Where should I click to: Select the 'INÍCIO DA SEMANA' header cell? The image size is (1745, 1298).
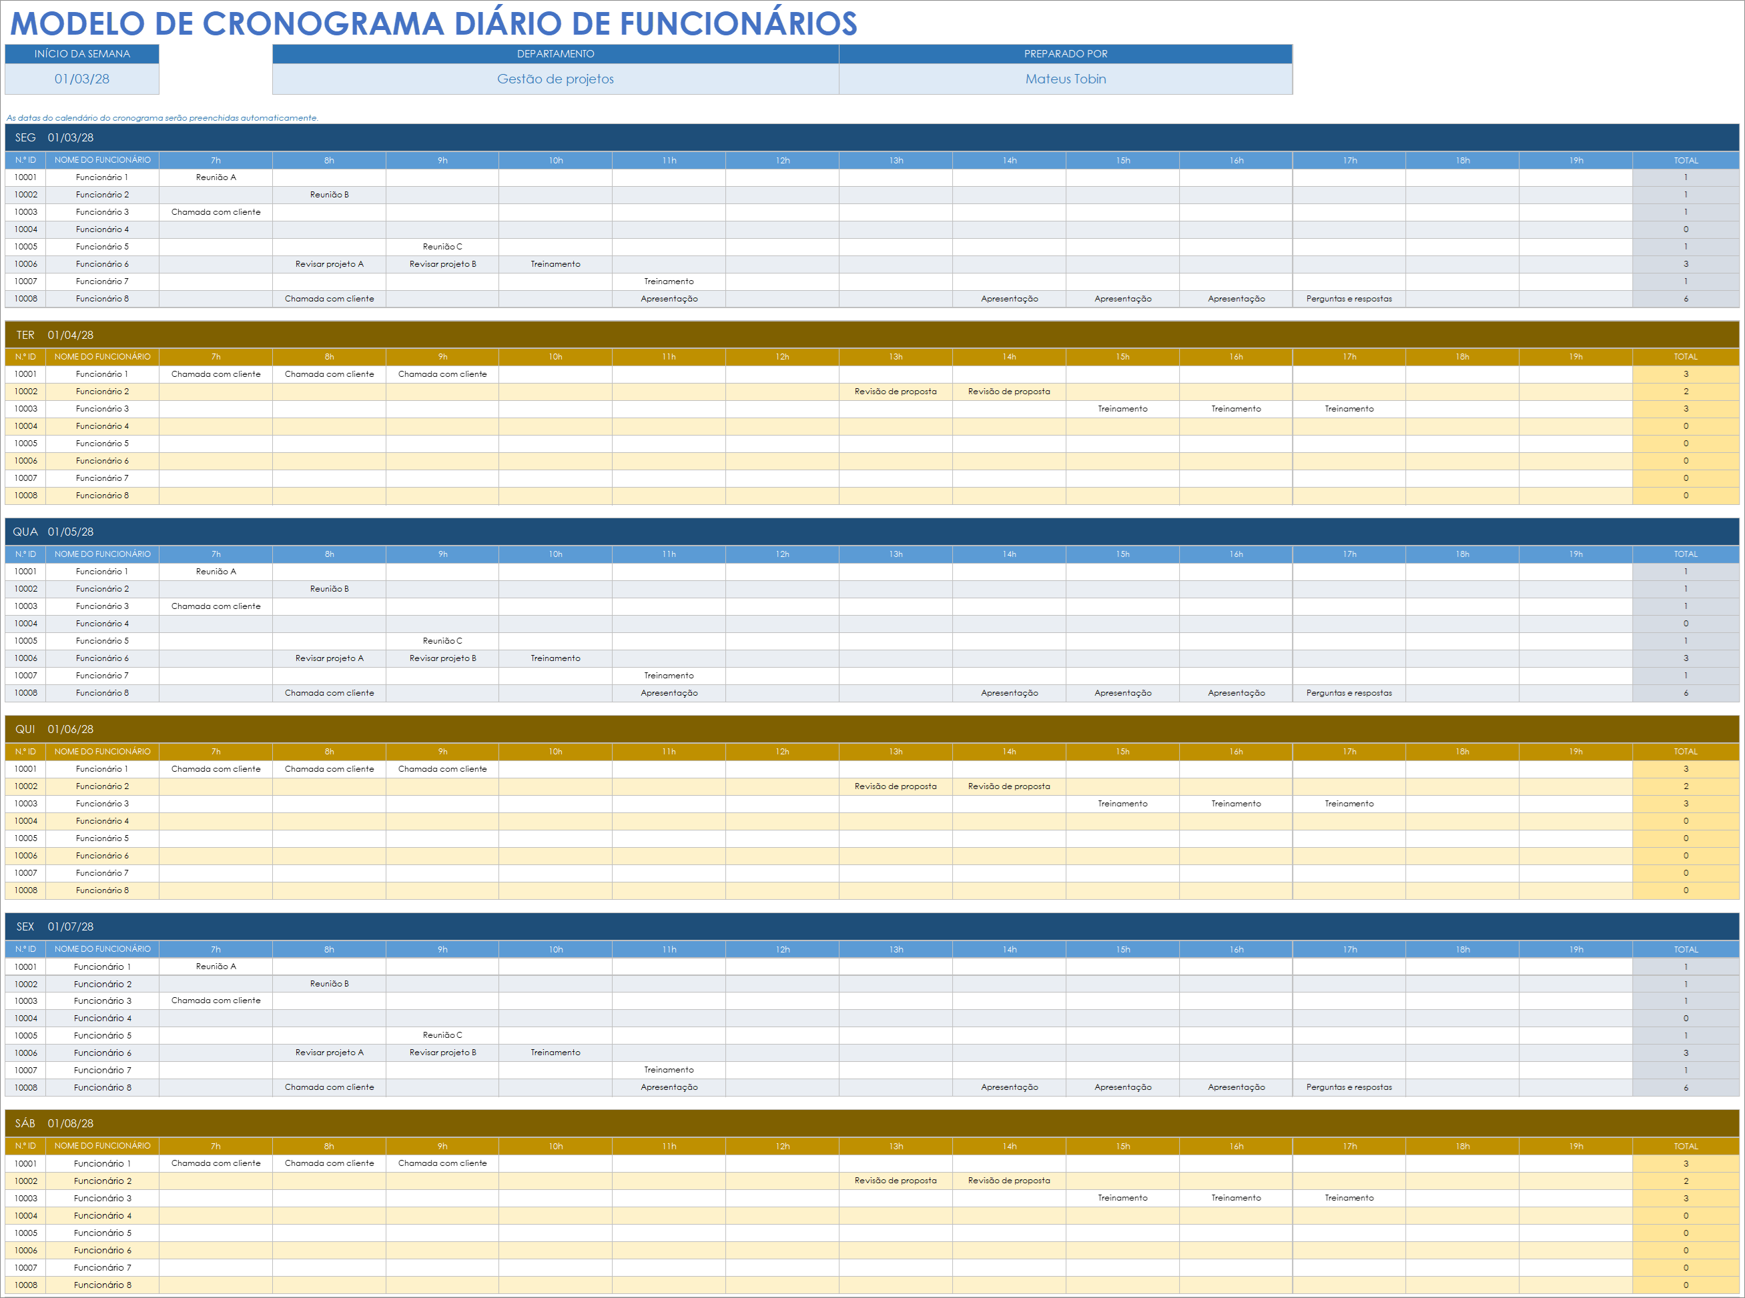tap(82, 53)
